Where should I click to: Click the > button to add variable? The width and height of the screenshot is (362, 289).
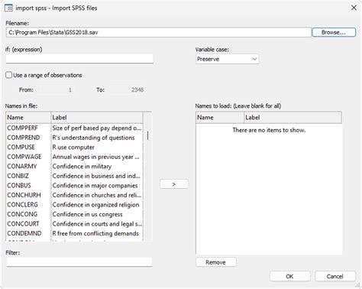point(174,184)
